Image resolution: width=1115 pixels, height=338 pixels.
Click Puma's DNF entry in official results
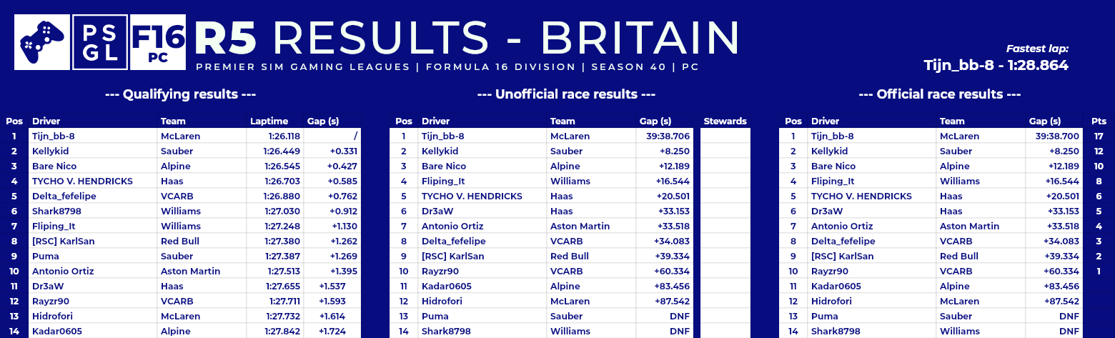click(x=1069, y=316)
